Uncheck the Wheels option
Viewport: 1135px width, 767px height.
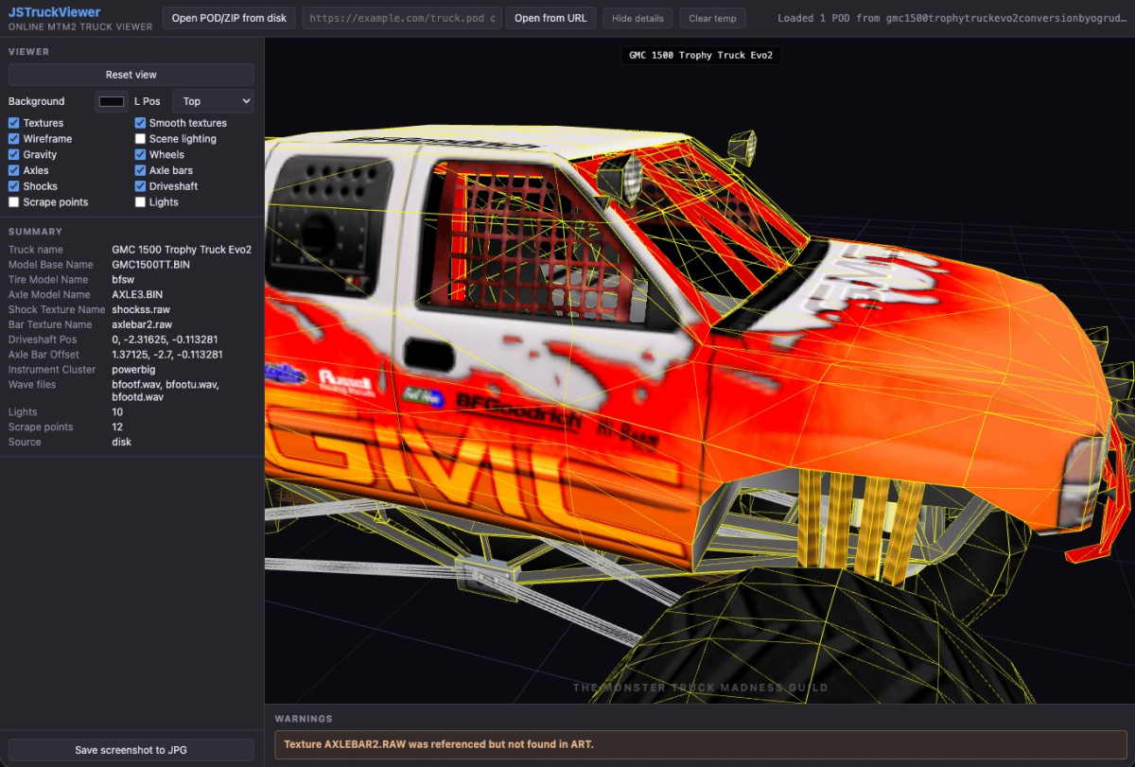[x=140, y=155]
